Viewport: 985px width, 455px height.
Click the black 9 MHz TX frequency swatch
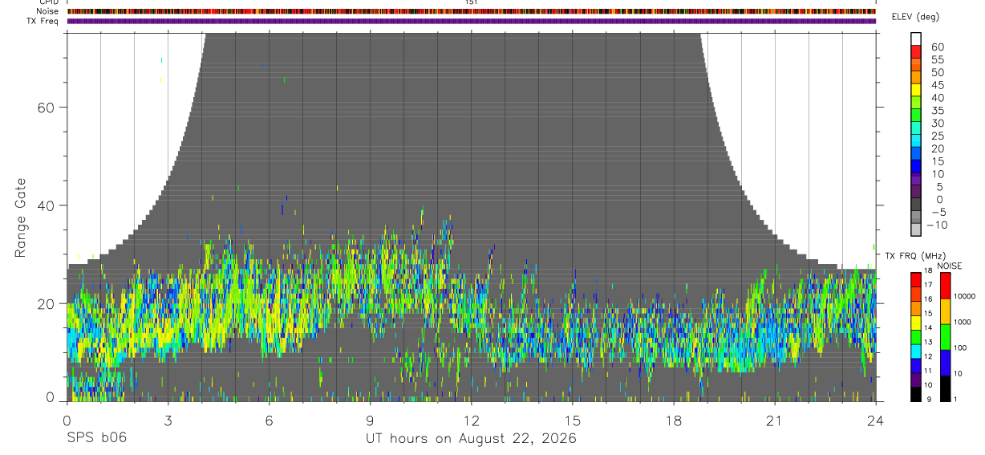pyautogui.click(x=916, y=394)
